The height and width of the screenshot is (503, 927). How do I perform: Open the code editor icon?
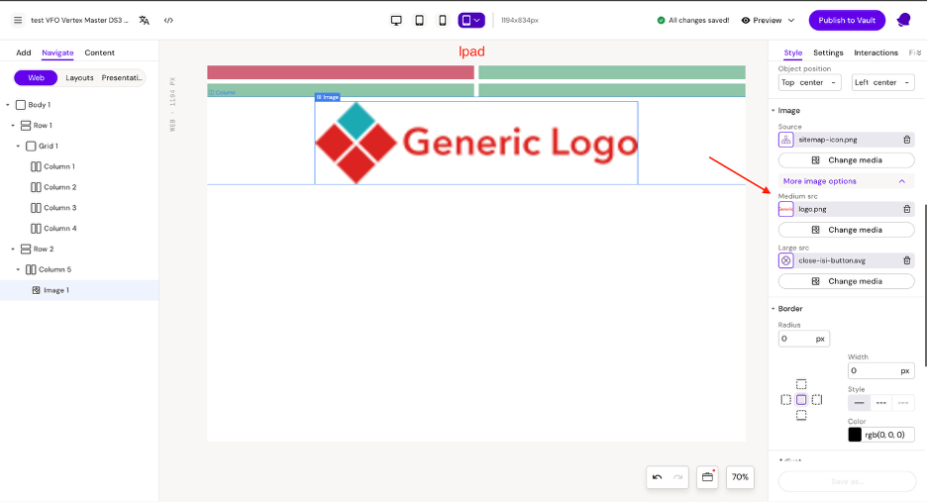[168, 20]
